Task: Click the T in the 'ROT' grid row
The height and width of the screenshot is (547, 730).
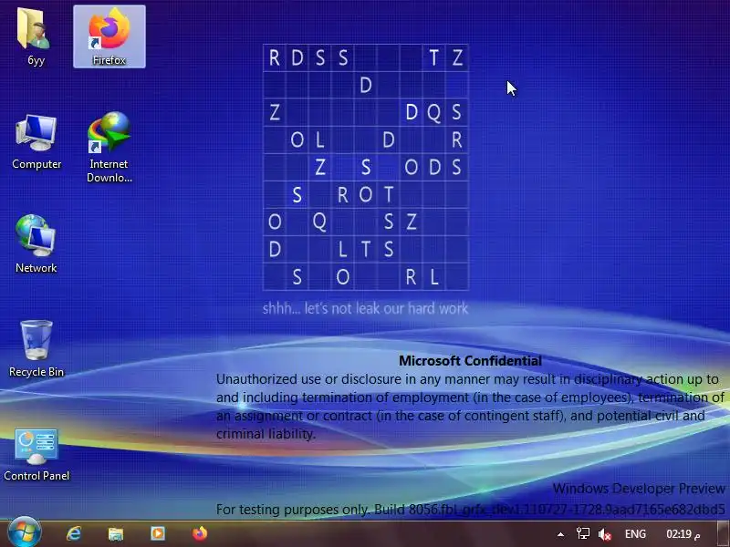Action: pos(389,194)
